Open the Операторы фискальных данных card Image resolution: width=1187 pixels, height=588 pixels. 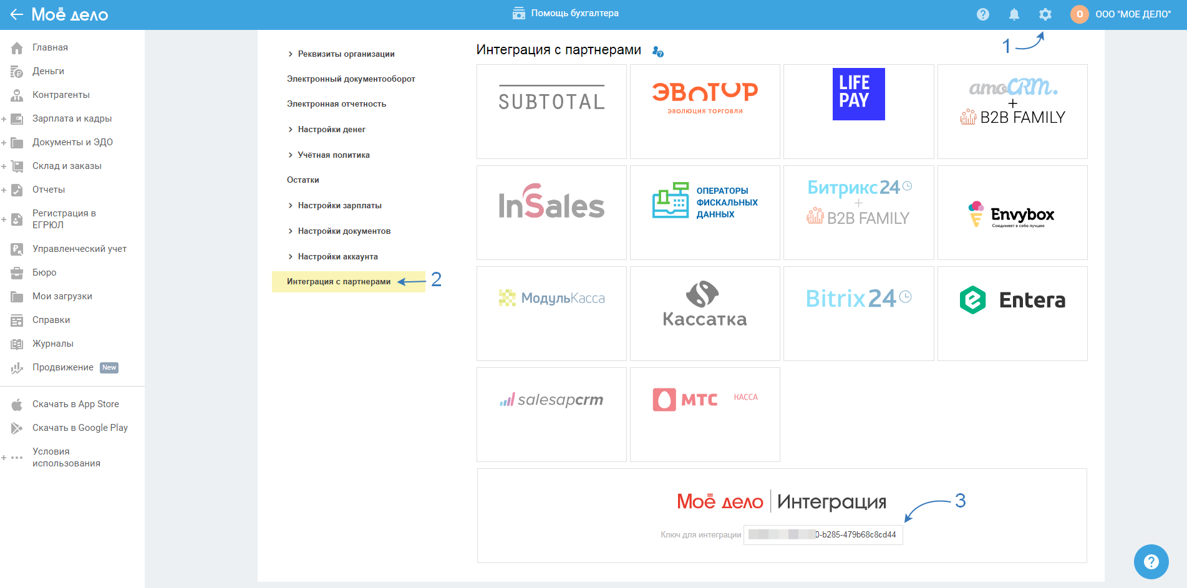705,213
